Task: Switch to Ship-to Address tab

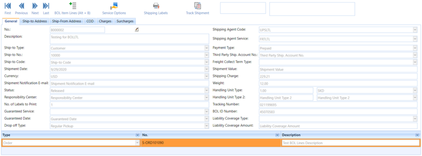Action: (35, 21)
